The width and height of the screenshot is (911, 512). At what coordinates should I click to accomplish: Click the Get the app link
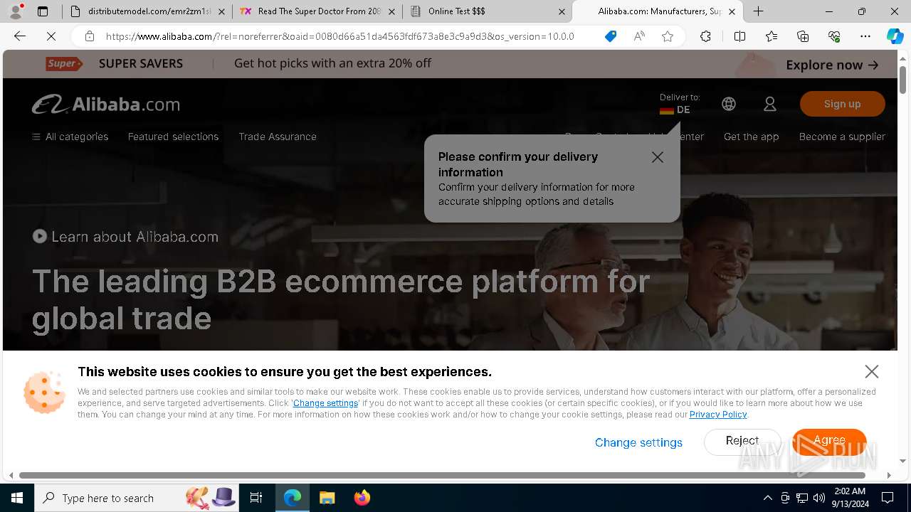751,137
